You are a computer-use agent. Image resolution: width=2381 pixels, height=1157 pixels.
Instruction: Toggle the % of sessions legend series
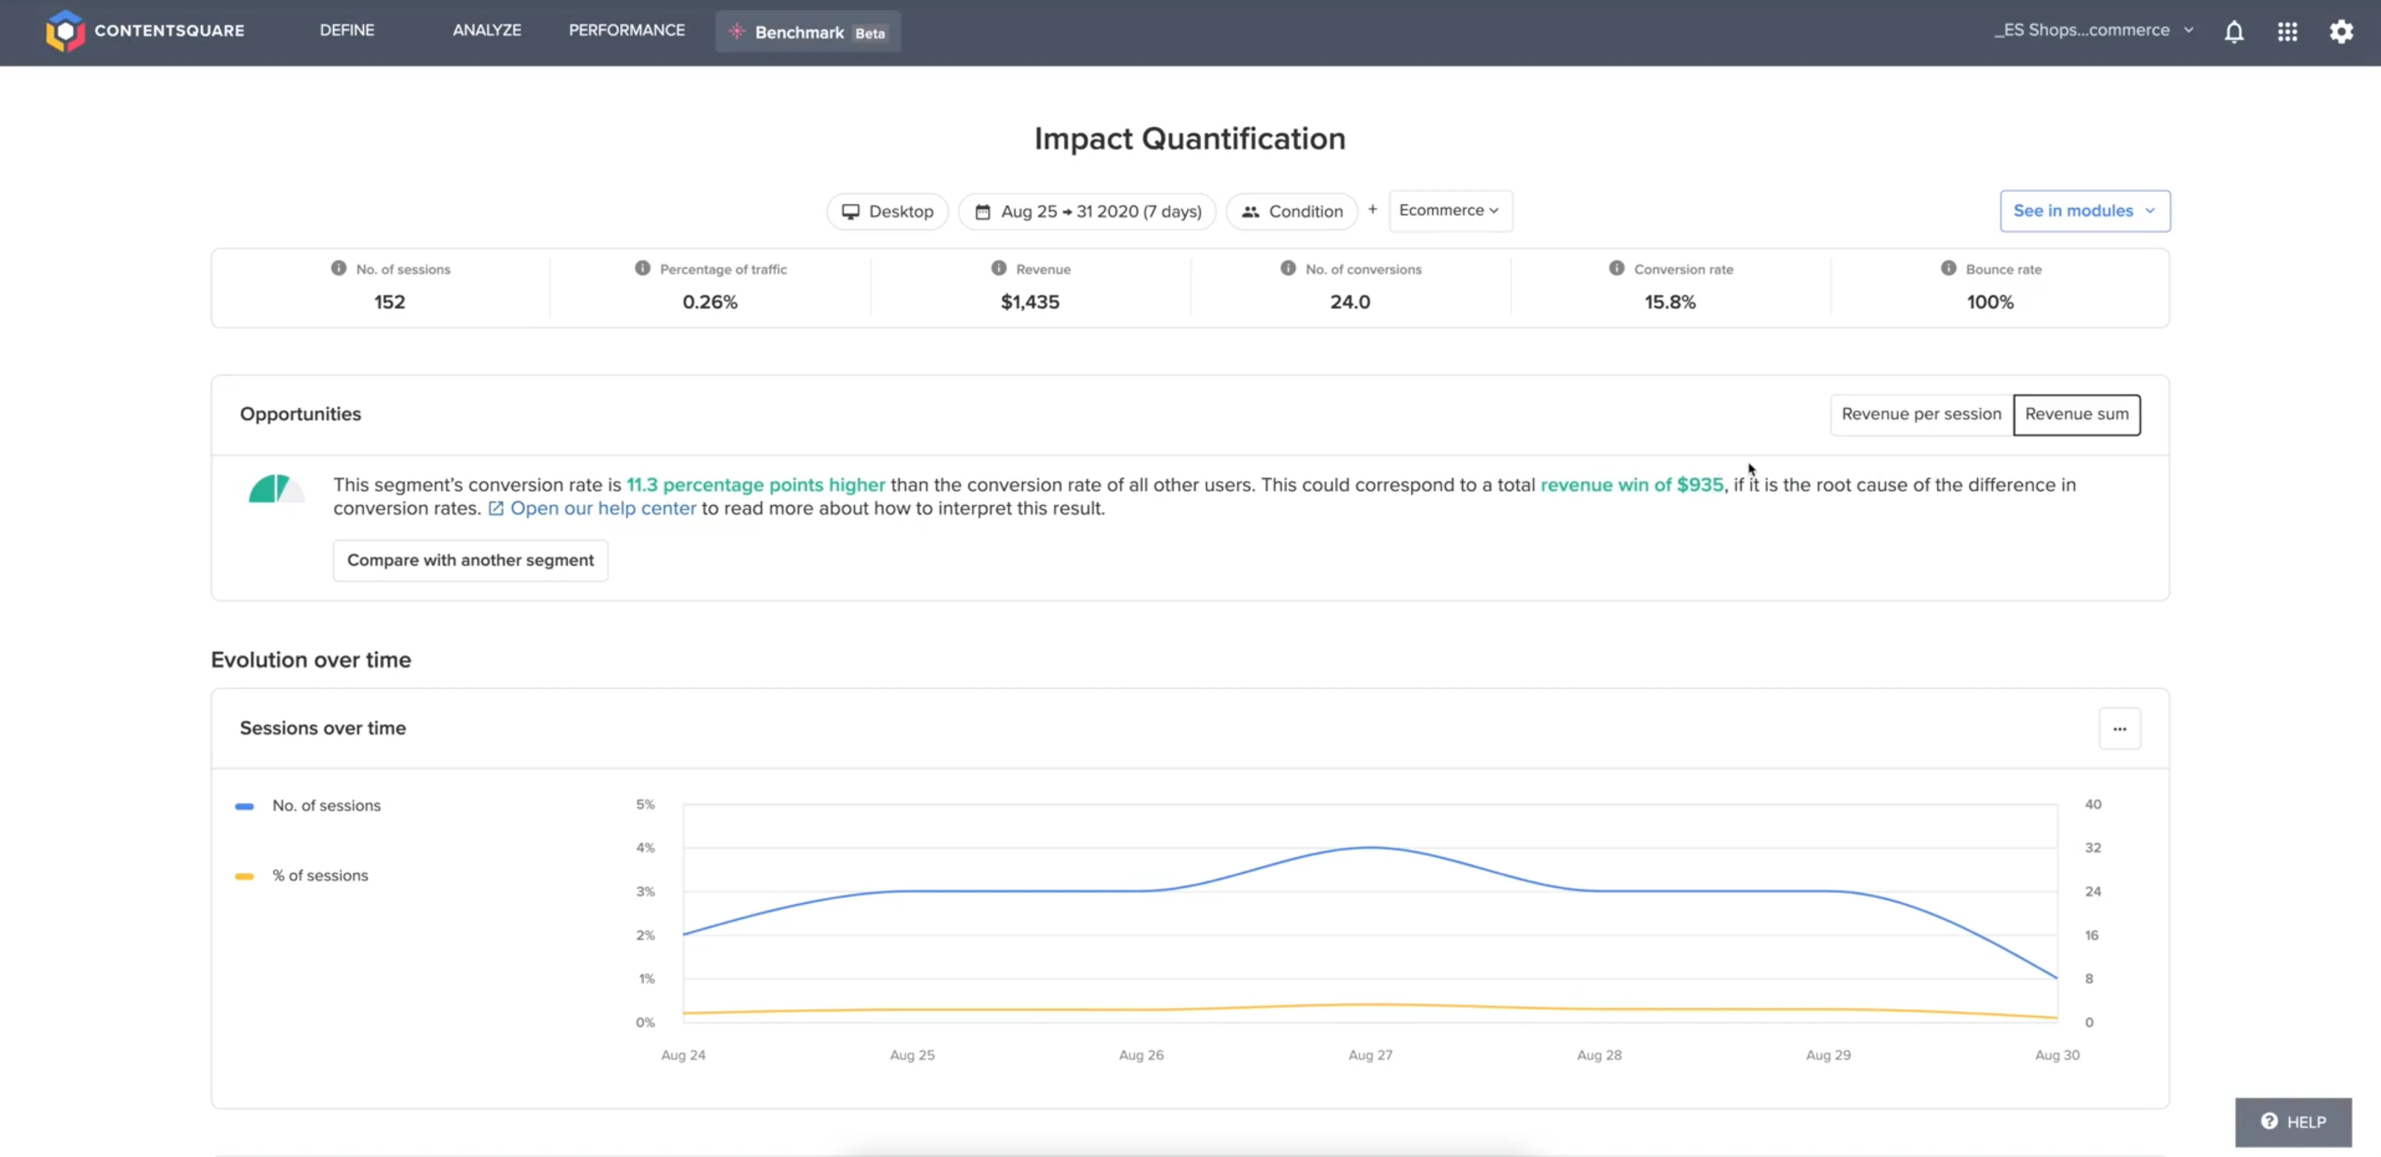pyautogui.click(x=319, y=875)
